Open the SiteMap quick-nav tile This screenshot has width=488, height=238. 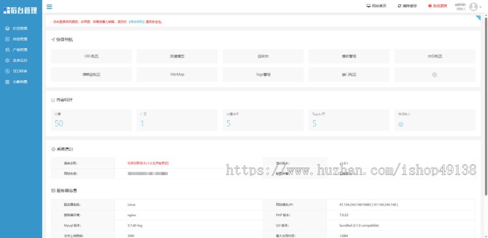pyautogui.click(x=177, y=75)
